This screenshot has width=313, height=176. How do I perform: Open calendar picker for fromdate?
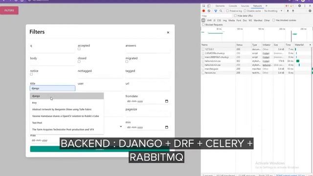pyautogui.click(x=167, y=101)
